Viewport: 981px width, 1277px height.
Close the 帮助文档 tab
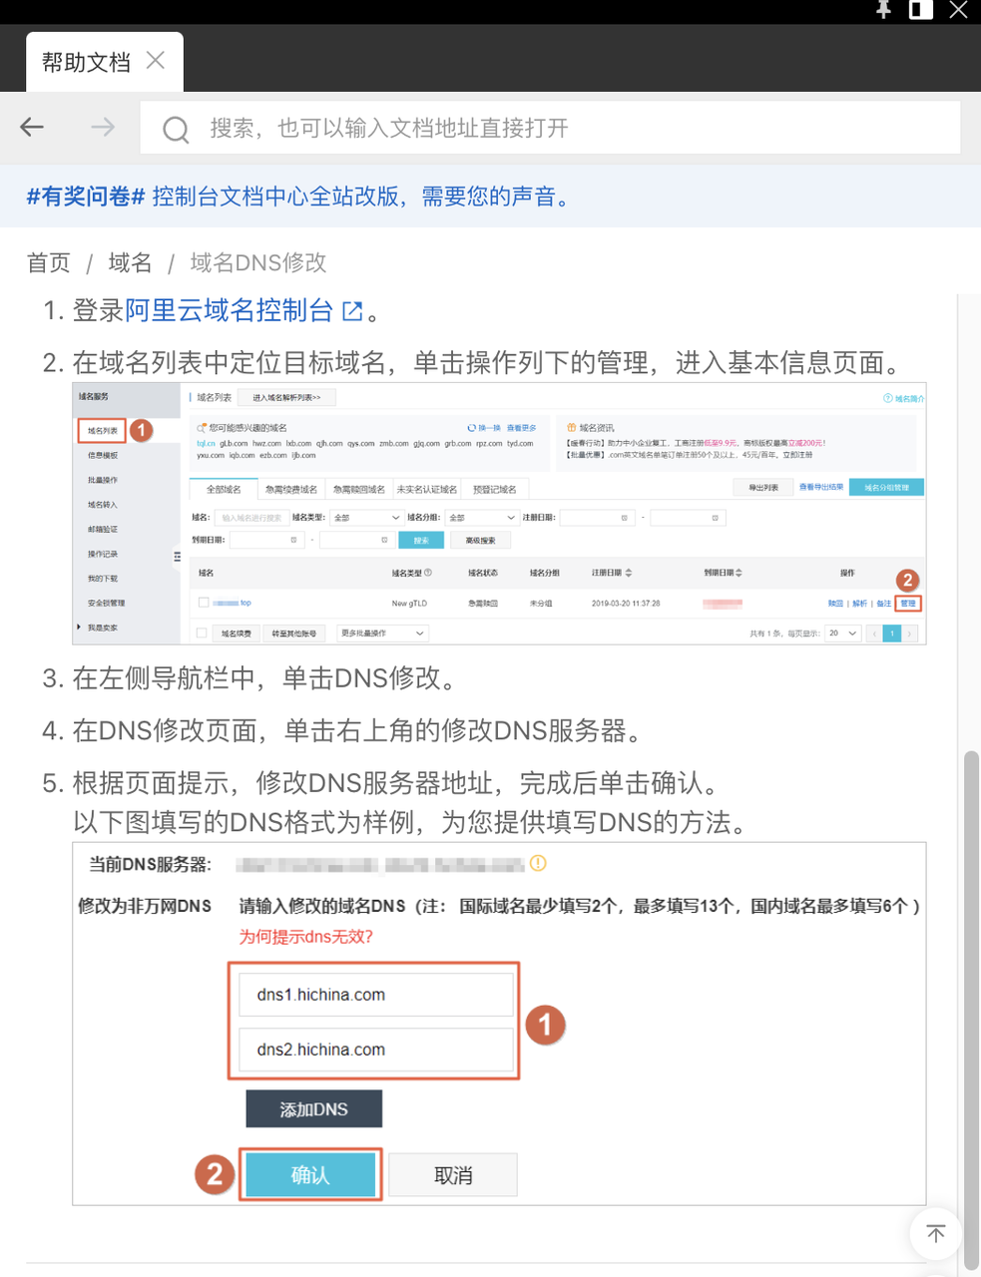tap(156, 60)
